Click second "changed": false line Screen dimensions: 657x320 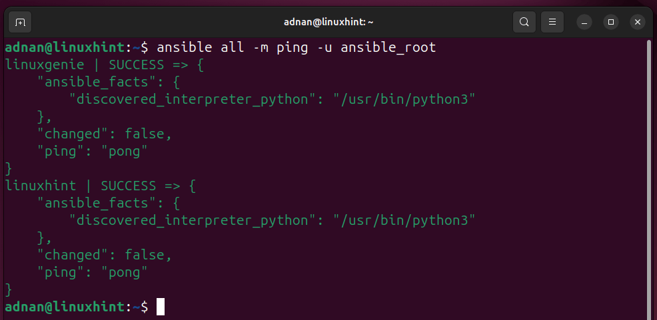click(x=105, y=255)
